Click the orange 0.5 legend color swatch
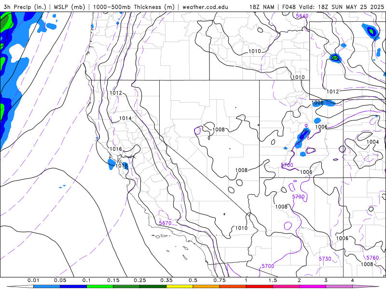 point(207,287)
